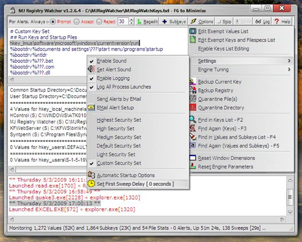Click the Find Again (Keys) icon
The height and width of the screenshot is (242, 302).
pos(193,129)
